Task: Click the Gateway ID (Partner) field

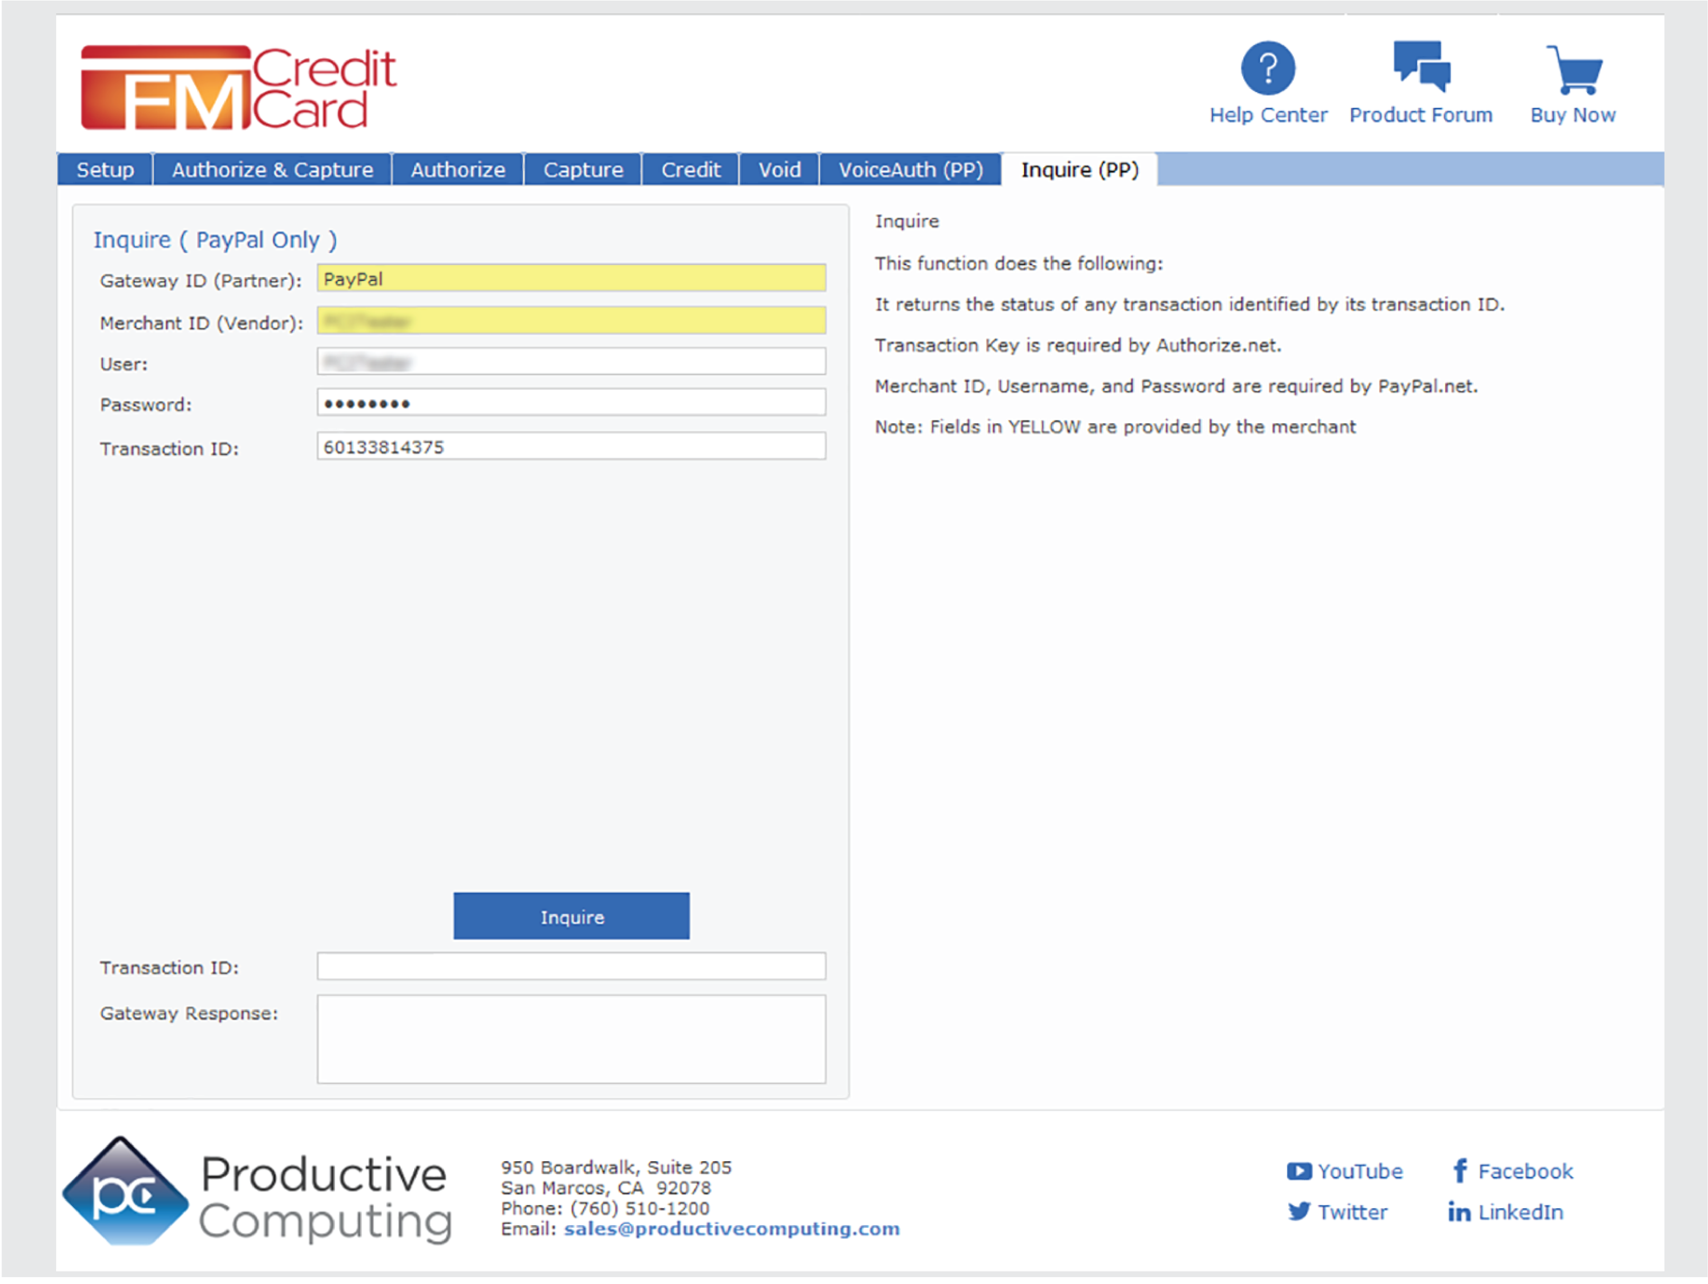Action: click(x=571, y=279)
